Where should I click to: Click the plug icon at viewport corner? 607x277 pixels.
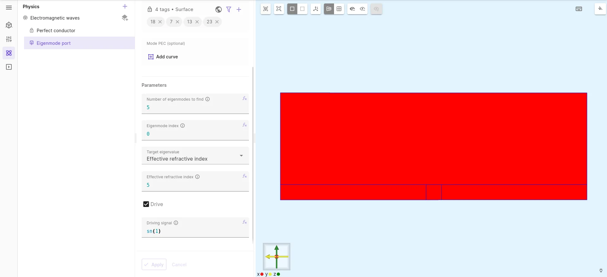coord(601,270)
